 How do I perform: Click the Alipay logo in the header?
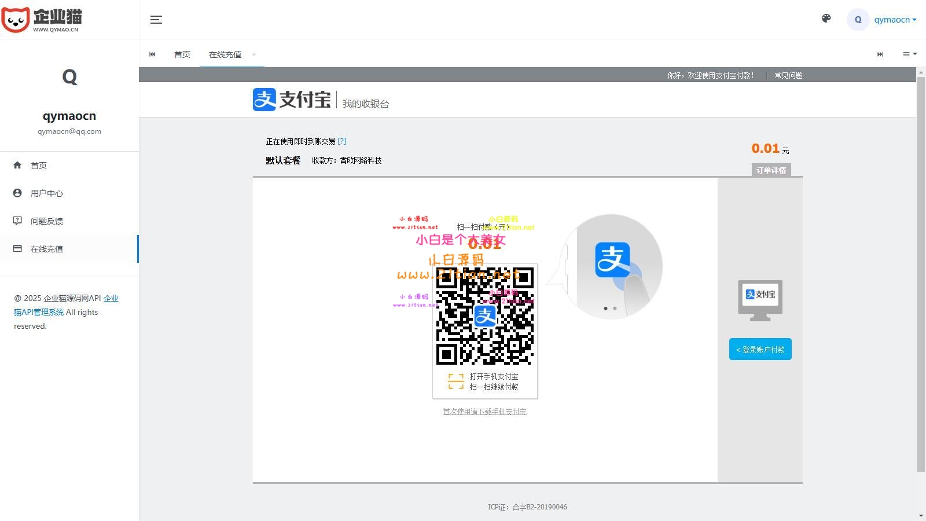pos(292,100)
